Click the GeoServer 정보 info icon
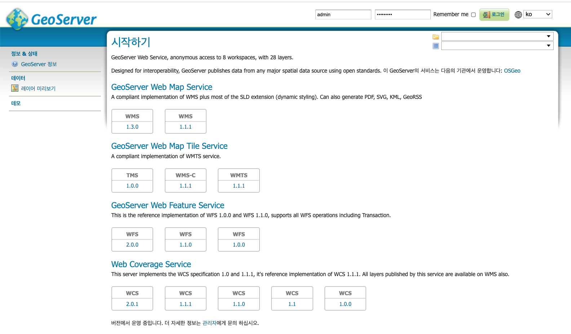The height and width of the screenshot is (334, 571). click(x=15, y=64)
